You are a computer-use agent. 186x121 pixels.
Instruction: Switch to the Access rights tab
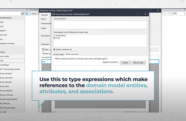click(x=59, y=54)
